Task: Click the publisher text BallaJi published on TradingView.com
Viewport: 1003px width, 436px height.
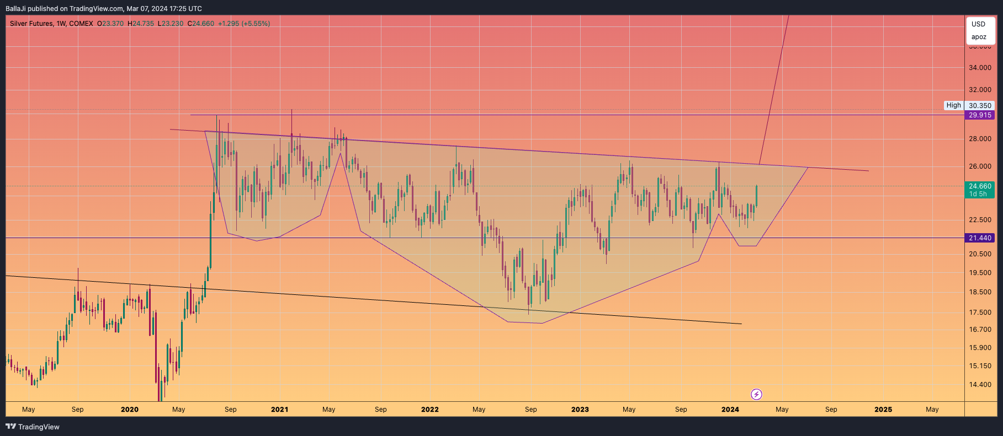Action: tap(64, 9)
